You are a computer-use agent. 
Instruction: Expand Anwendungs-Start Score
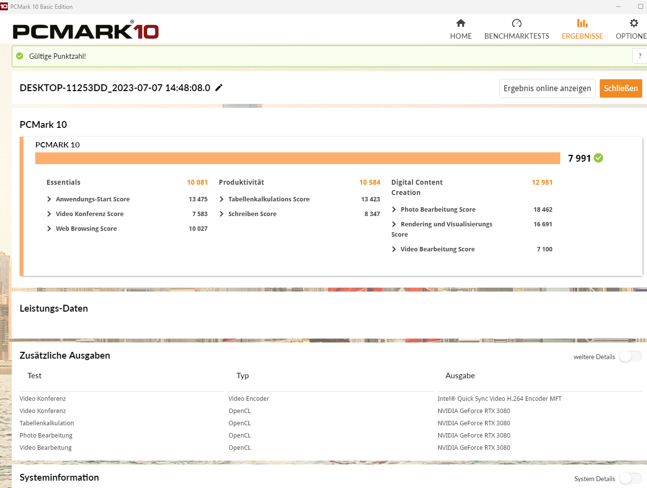tap(49, 199)
